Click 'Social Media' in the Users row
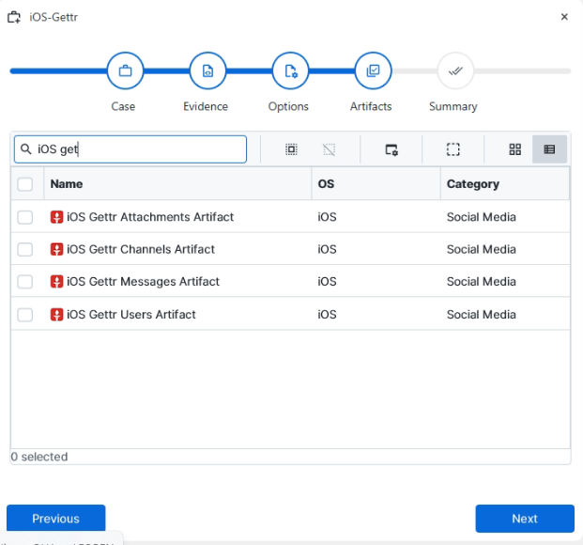 481,315
